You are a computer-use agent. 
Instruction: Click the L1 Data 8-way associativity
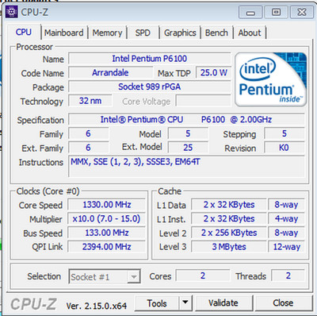pyautogui.click(x=286, y=205)
